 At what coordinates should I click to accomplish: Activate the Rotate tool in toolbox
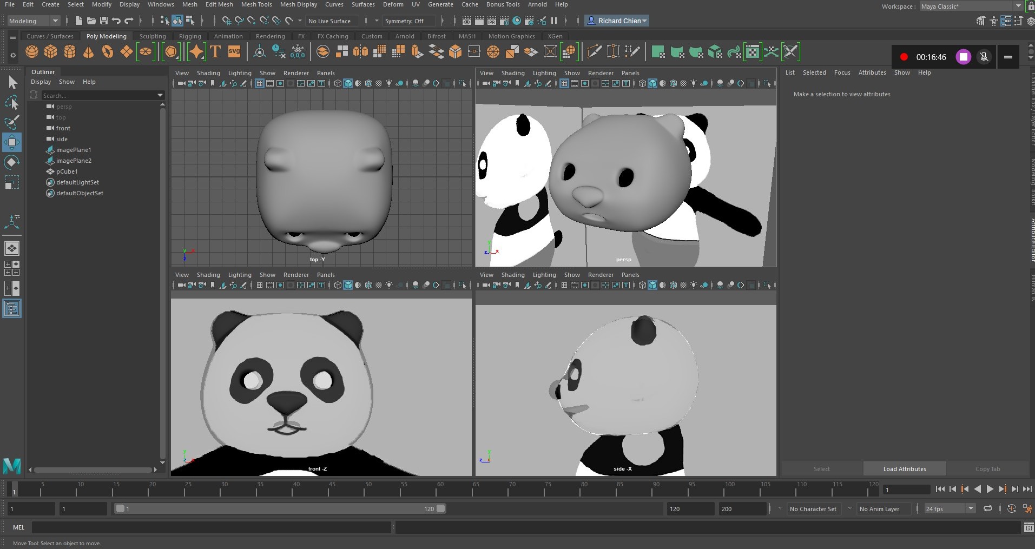tap(11, 162)
